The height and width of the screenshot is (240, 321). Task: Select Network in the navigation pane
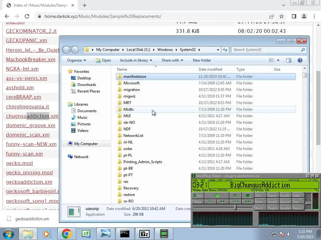pyautogui.click(x=78, y=157)
